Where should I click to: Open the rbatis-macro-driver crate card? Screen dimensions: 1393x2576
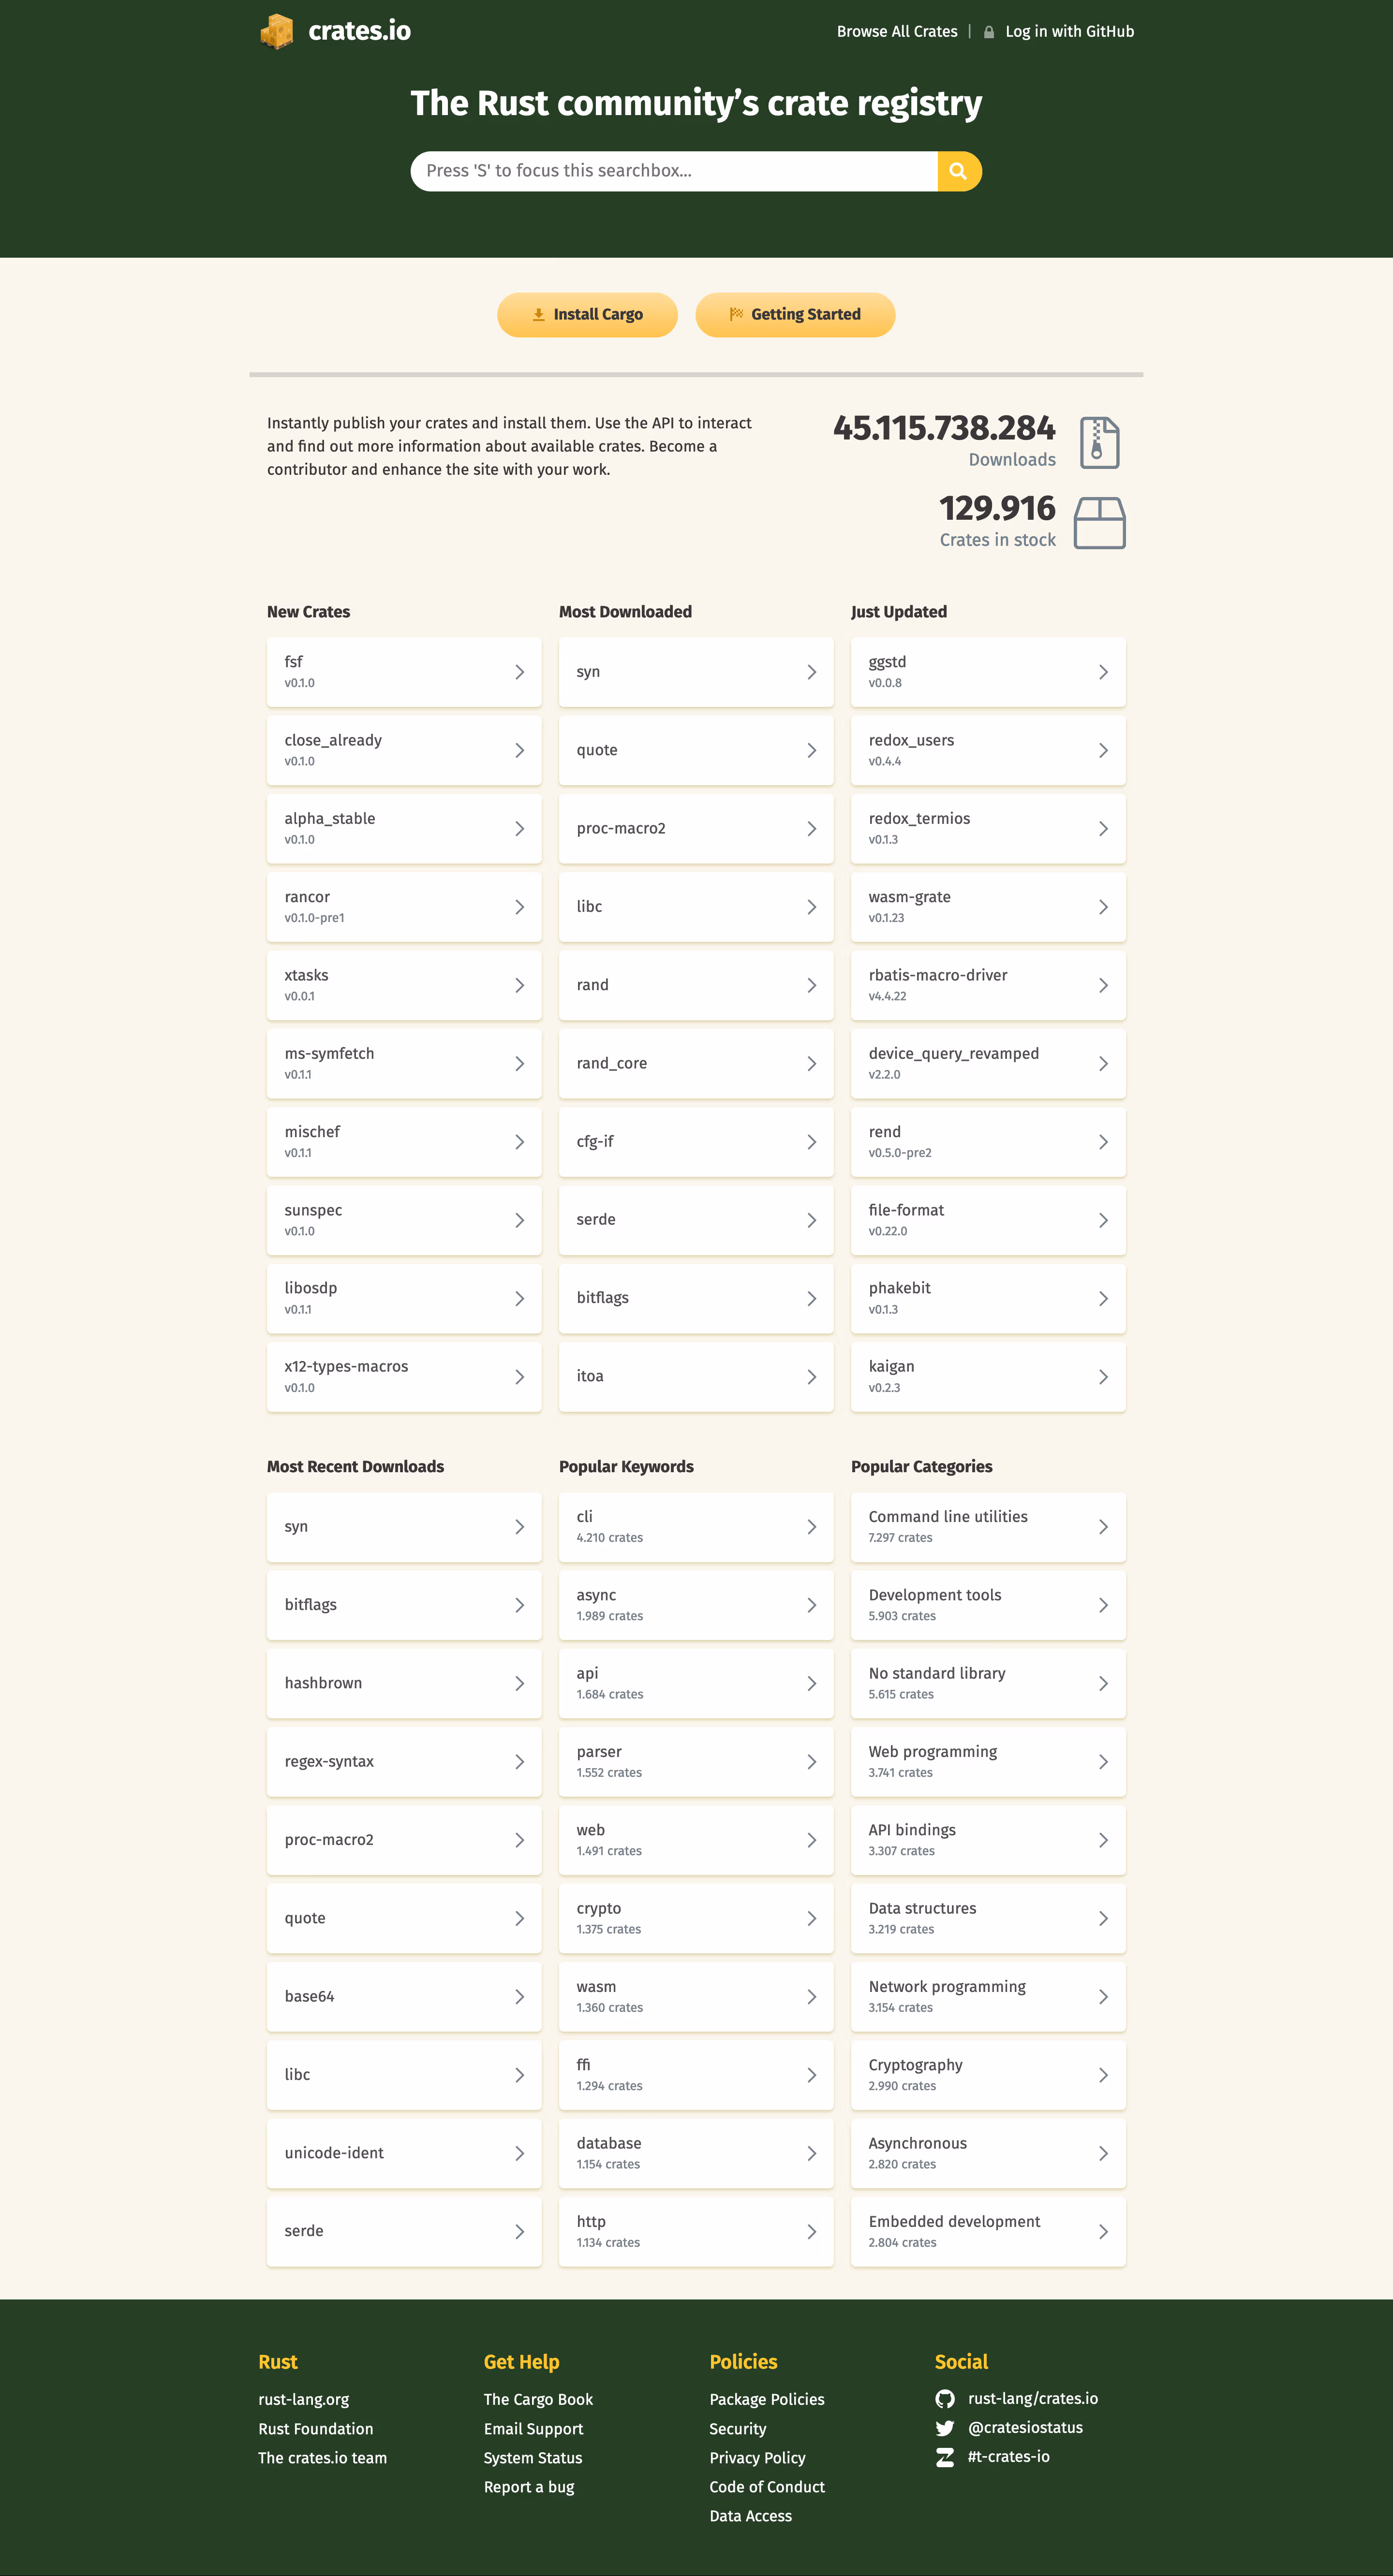988,985
